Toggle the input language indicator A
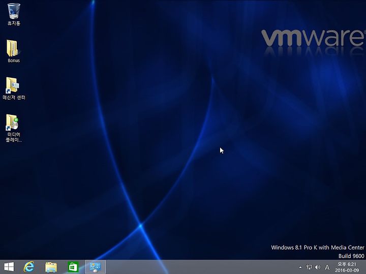The width and height of the screenshot is (366, 274). point(327,267)
